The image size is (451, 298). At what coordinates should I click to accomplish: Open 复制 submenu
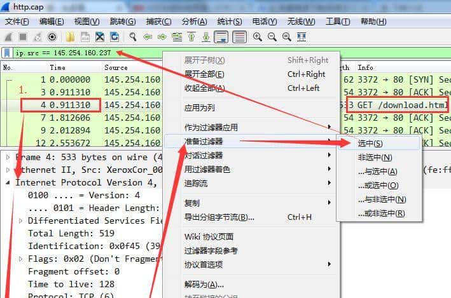[x=251, y=203]
